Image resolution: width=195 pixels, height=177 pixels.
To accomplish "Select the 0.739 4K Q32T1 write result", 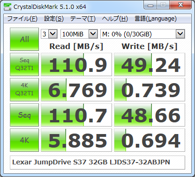I will click(150, 90).
